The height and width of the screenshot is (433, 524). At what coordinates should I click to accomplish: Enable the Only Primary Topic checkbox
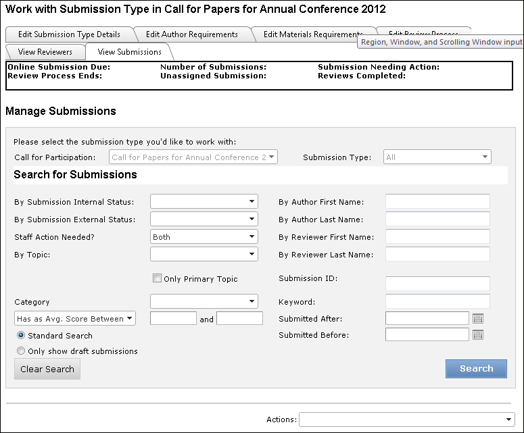point(157,278)
